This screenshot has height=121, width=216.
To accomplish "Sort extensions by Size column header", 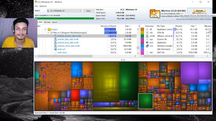I will 193,26.
